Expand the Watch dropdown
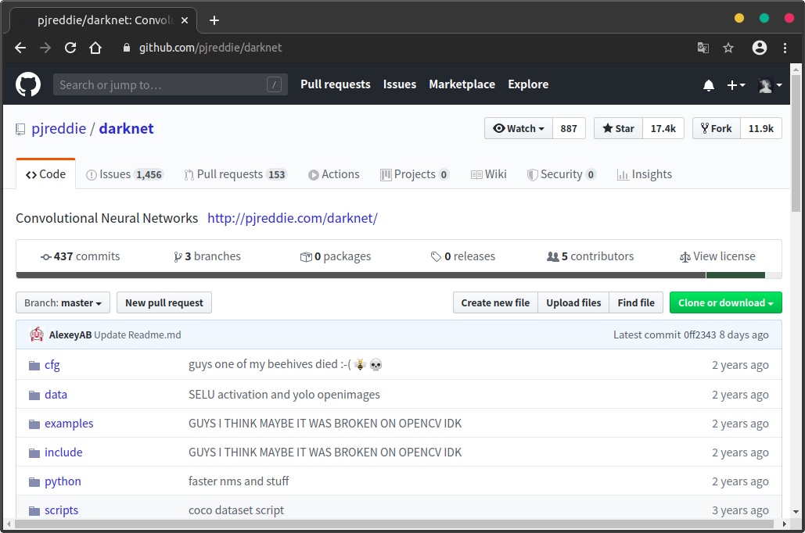This screenshot has width=805, height=533. point(519,128)
